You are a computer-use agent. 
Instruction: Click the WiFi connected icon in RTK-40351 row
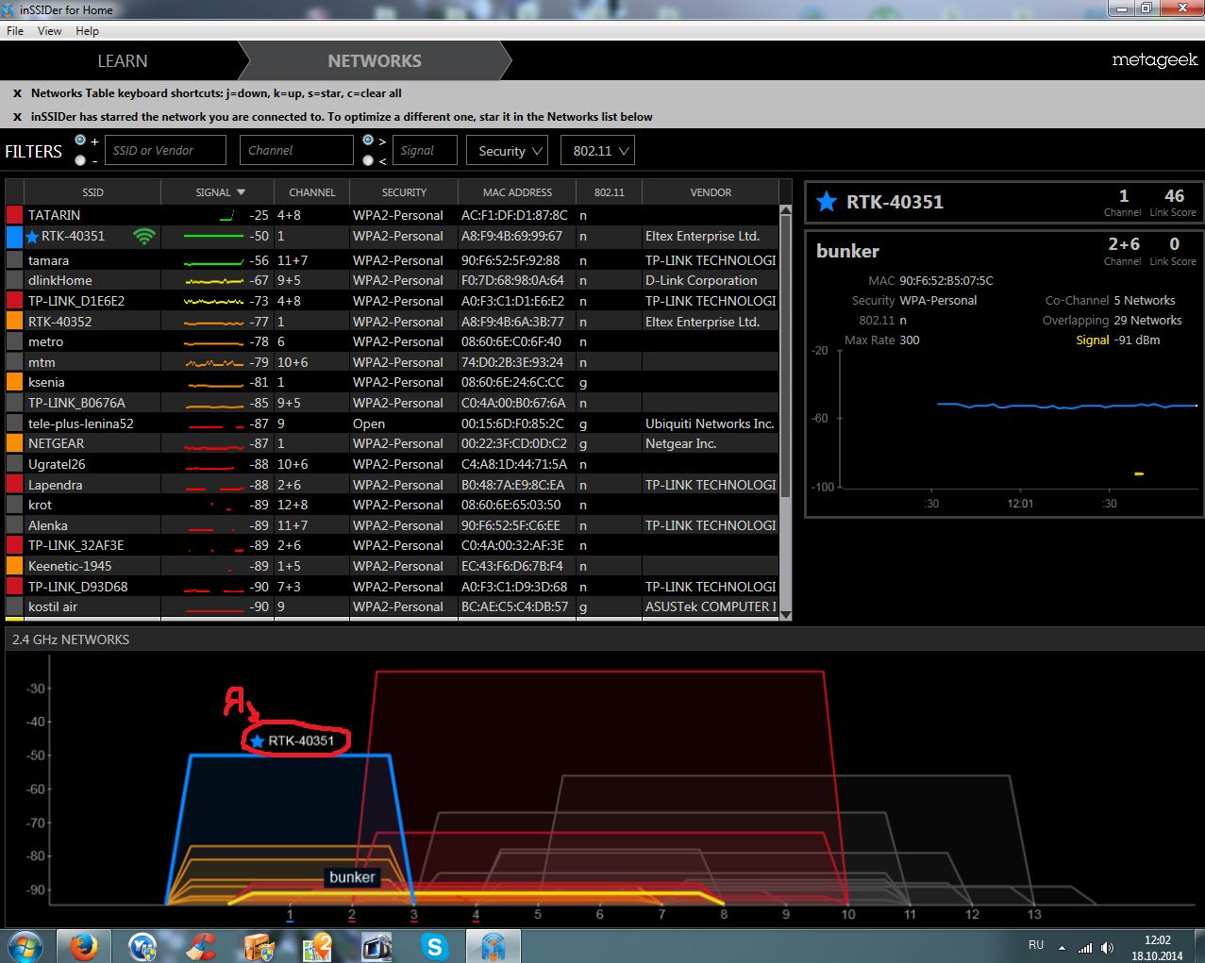coord(144,237)
